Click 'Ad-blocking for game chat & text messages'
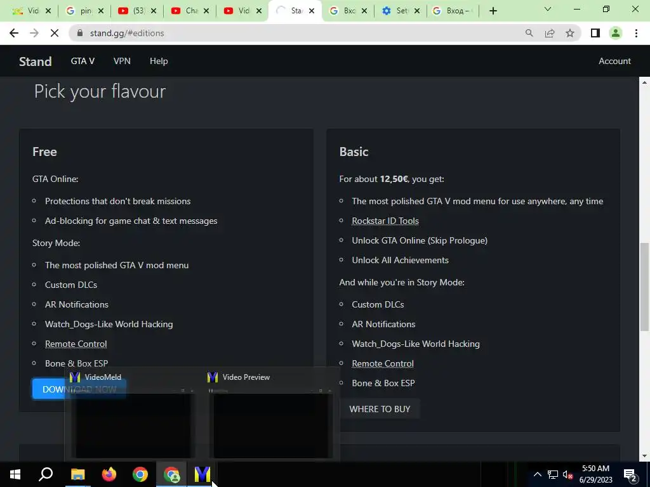 (131, 221)
